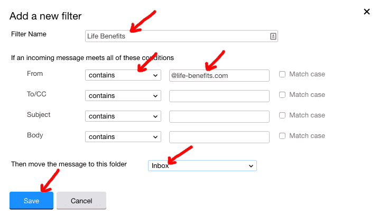Open the Inbox folder dropdown

(x=202, y=166)
